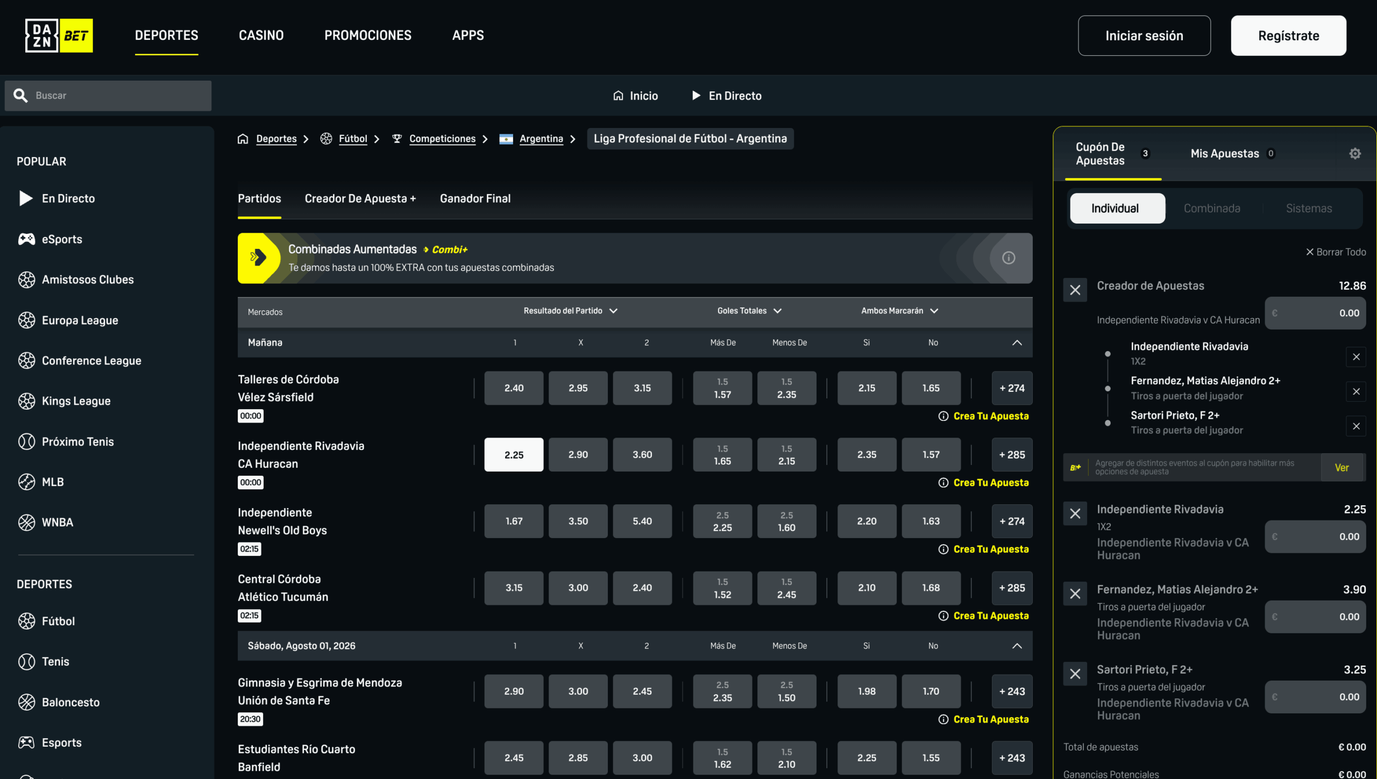Open Goles Totales market dropdown

(749, 311)
